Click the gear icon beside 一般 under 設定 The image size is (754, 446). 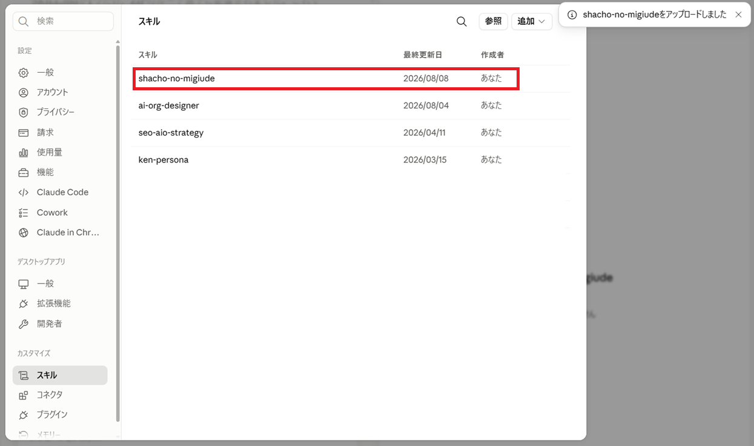tap(24, 73)
